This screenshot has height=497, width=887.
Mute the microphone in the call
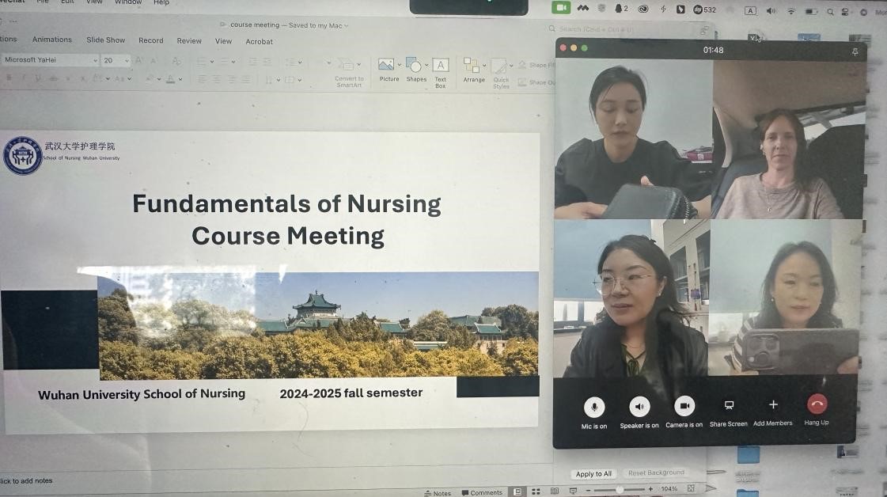click(x=594, y=407)
